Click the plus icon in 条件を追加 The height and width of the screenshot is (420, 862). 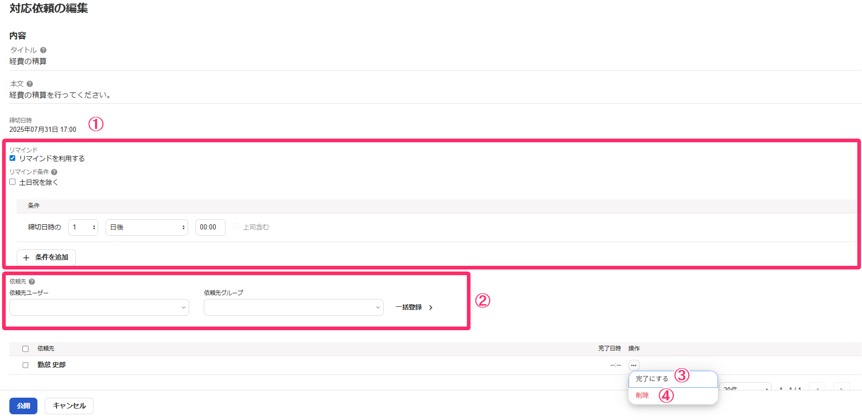point(26,258)
